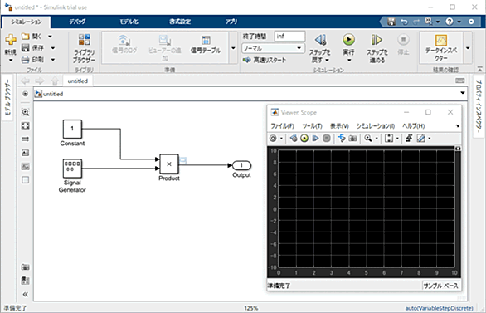
Task: Select the zoom tool in canvas palette
Action: [x=26, y=112]
